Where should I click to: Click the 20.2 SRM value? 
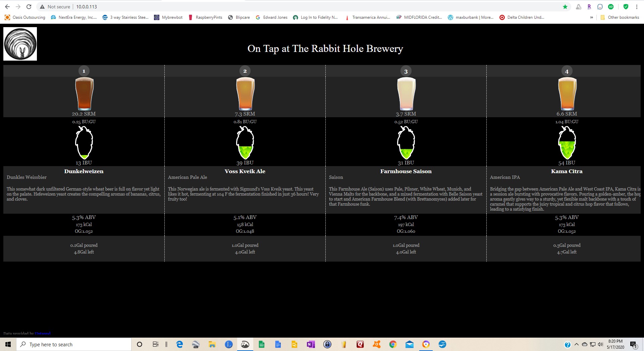84,114
